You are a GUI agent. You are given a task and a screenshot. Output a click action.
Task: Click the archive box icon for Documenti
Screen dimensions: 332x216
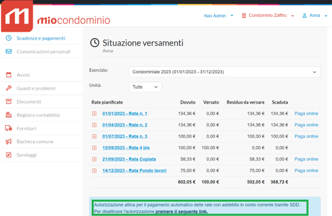click(8, 102)
